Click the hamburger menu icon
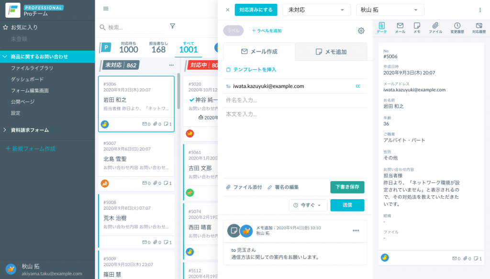 [x=106, y=9]
